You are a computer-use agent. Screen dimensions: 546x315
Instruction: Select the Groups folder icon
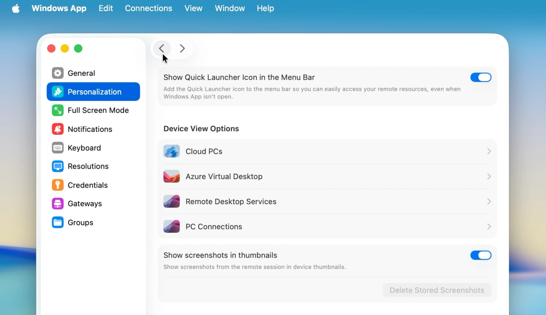(58, 223)
